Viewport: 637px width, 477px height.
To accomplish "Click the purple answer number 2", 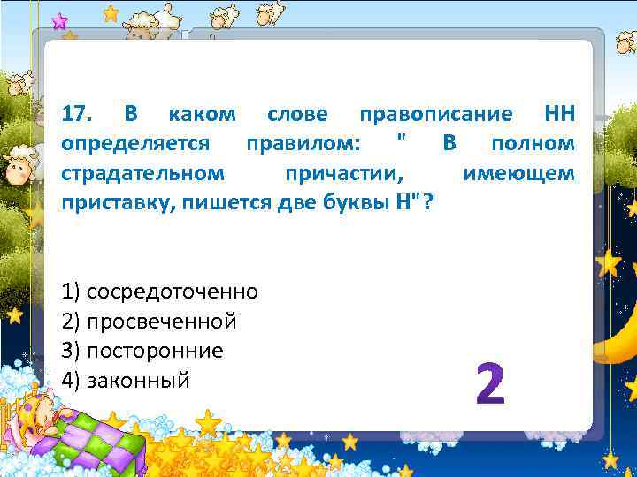I will pyautogui.click(x=490, y=384).
